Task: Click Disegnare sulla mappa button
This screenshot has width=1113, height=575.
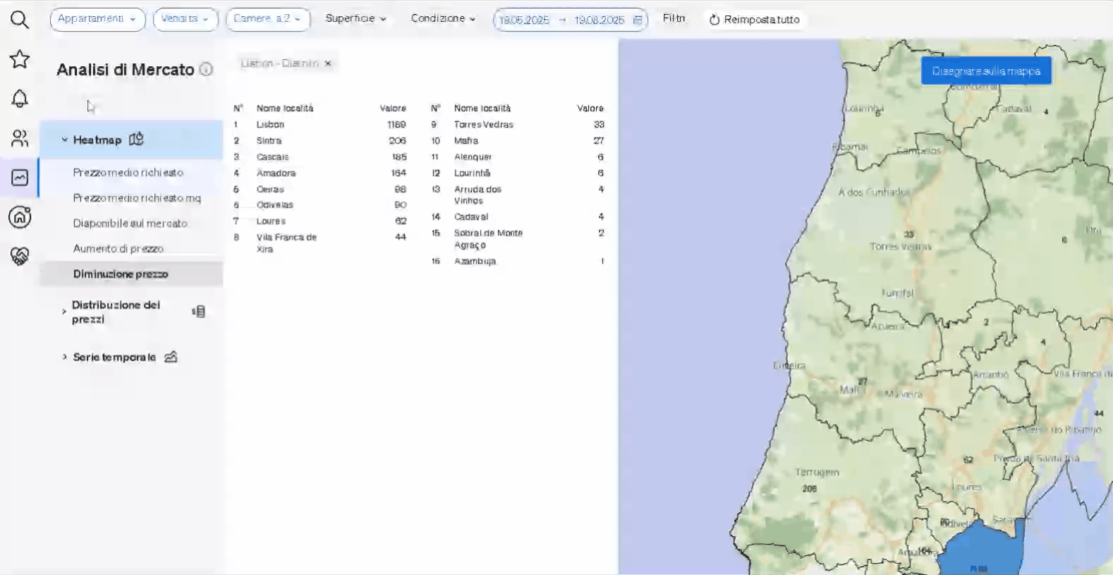Action: pyautogui.click(x=985, y=71)
